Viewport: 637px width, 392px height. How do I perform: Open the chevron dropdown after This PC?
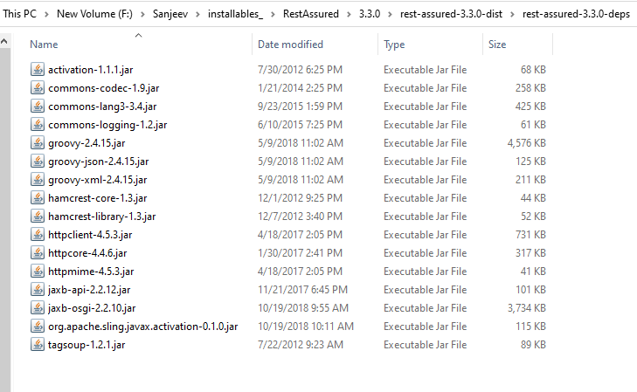point(46,14)
